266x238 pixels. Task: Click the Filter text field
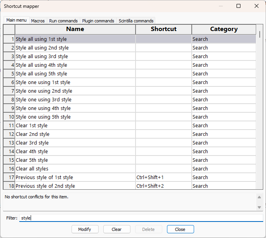tap(141, 218)
